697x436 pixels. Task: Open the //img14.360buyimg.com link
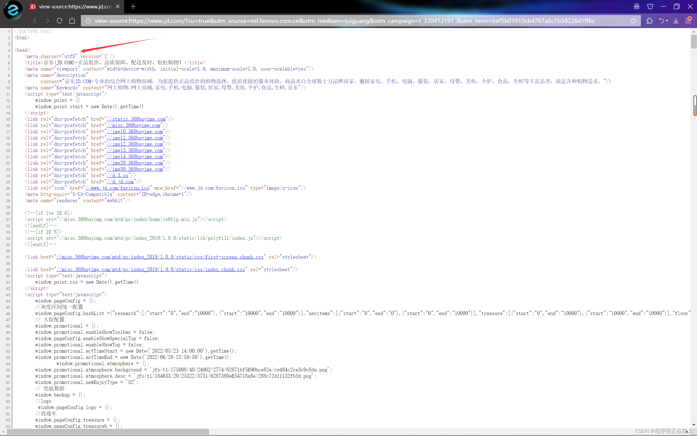[x=135, y=157]
